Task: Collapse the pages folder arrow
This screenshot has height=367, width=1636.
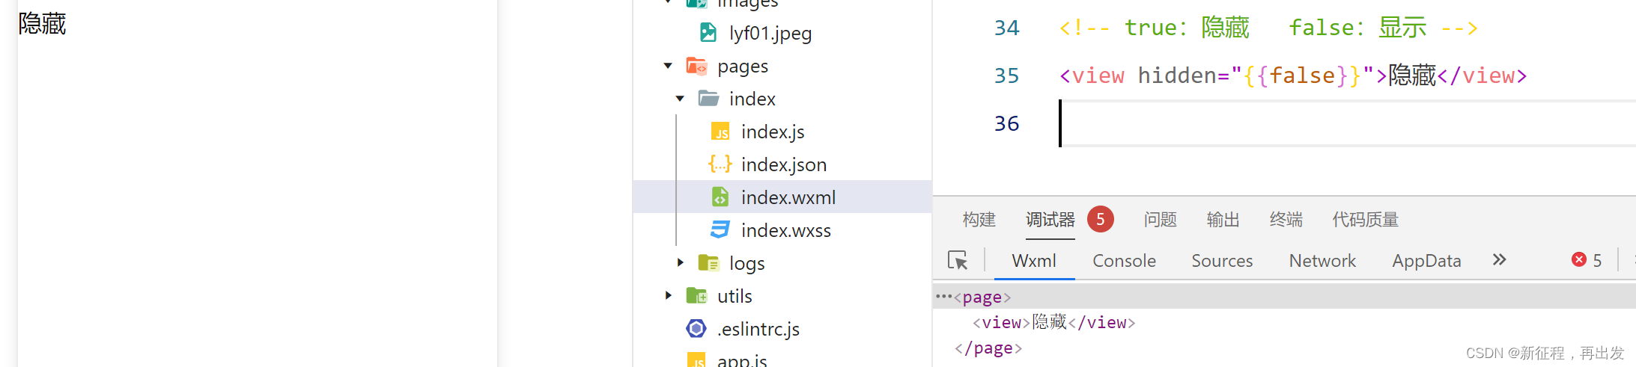Action: (668, 66)
